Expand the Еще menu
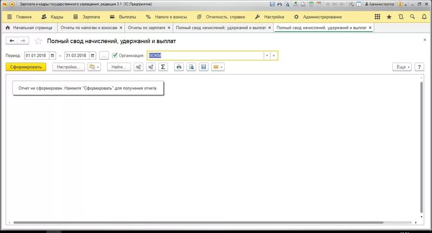This screenshot has height=233, width=432. [402, 67]
